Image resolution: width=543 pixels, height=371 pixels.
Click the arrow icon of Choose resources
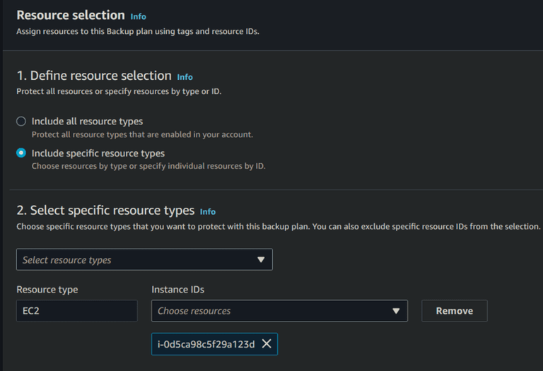pyautogui.click(x=396, y=311)
